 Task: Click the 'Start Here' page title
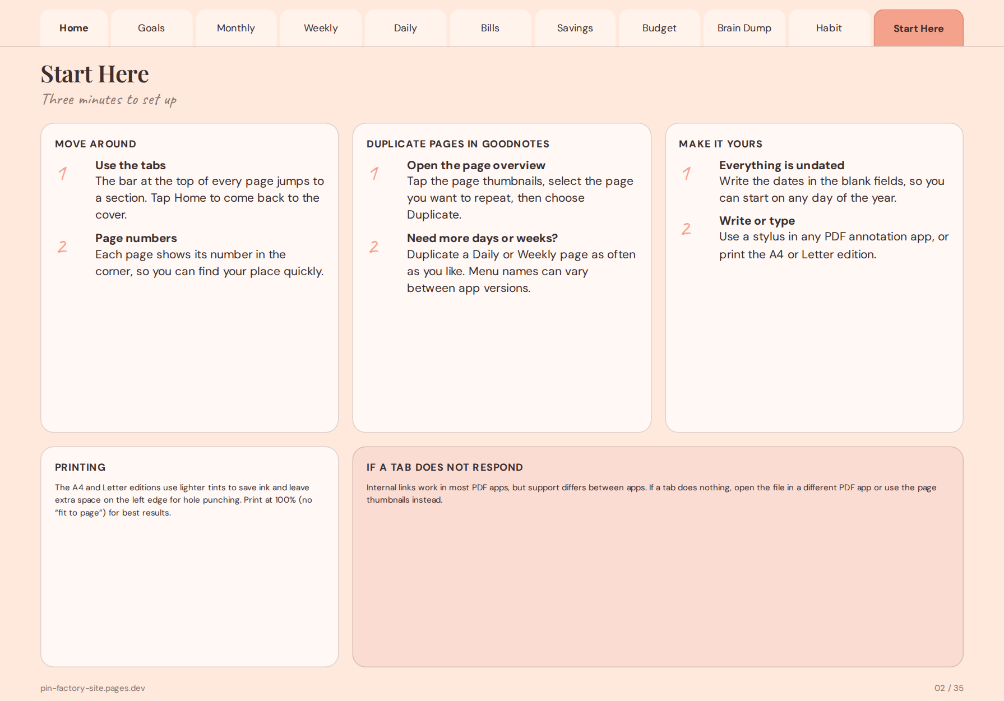tap(95, 74)
